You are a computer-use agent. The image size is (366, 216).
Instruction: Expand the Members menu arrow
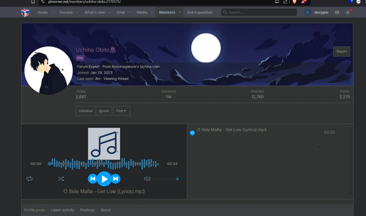click(180, 13)
